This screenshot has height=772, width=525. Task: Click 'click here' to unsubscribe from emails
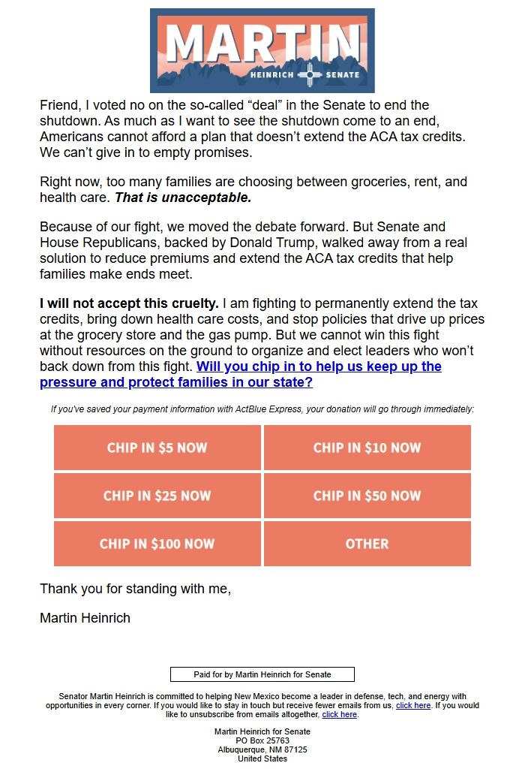point(338,714)
